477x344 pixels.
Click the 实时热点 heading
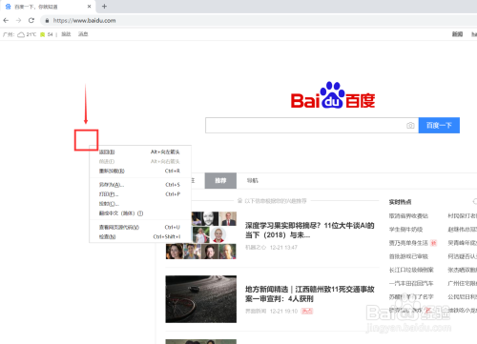pyautogui.click(x=400, y=202)
